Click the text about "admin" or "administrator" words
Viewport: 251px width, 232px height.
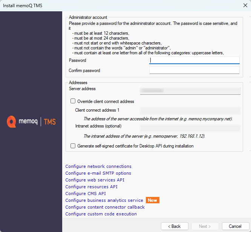121,48
